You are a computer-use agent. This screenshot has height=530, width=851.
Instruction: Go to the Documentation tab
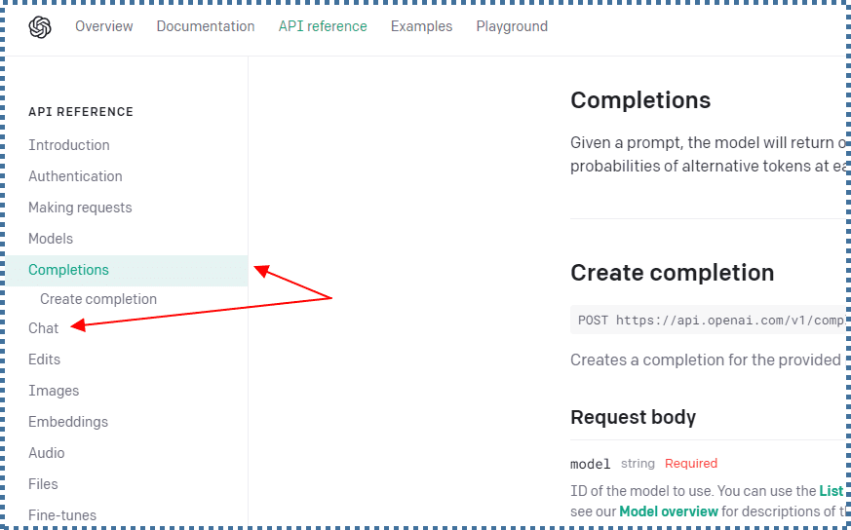[x=206, y=26]
